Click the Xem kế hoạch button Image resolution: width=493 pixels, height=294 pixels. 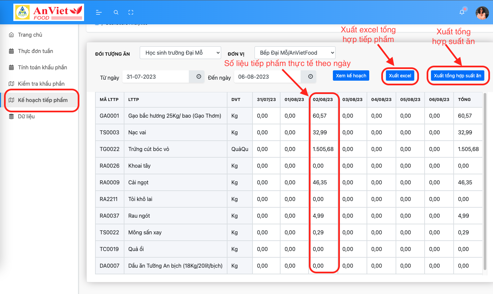(x=351, y=75)
